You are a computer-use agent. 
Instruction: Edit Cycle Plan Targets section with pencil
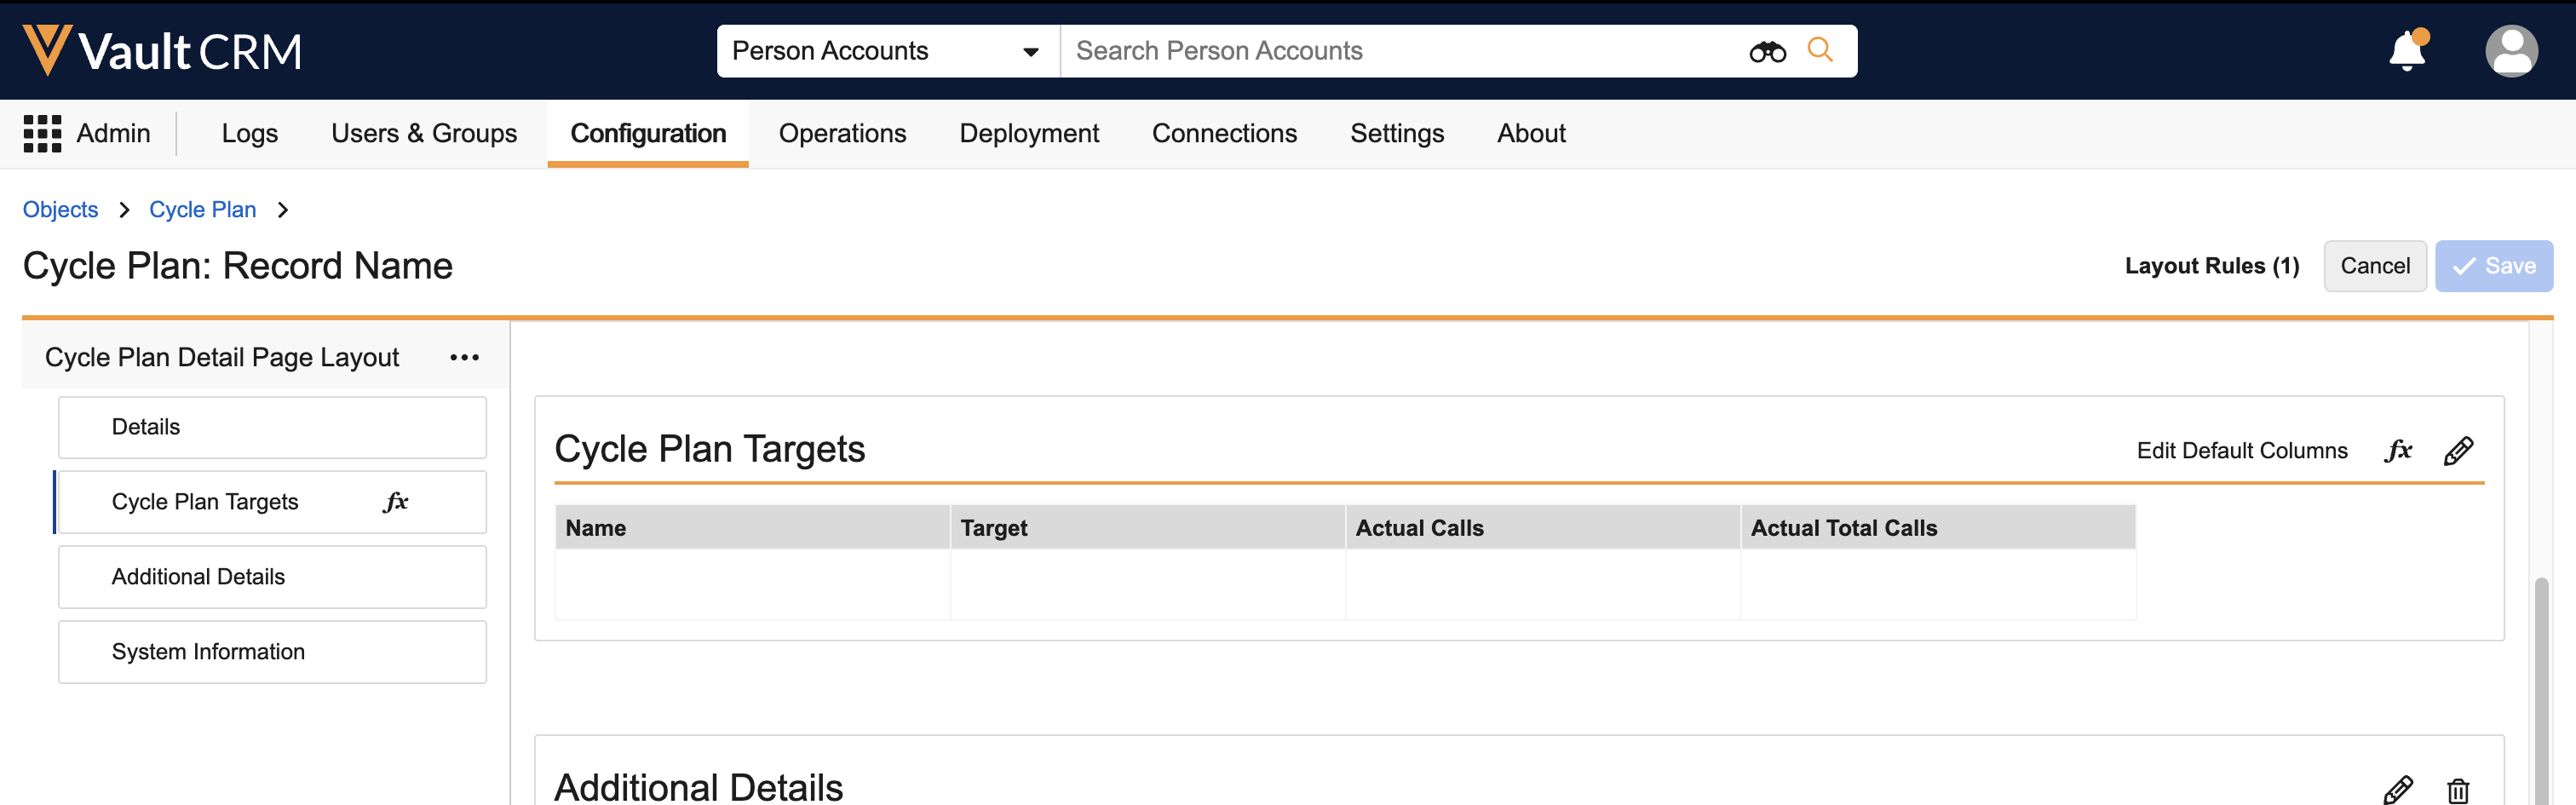point(2458,451)
